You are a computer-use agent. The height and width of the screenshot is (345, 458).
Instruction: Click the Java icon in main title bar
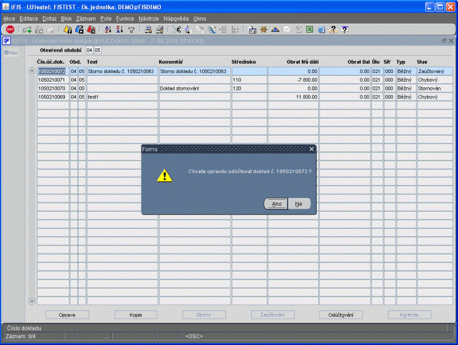6,7
